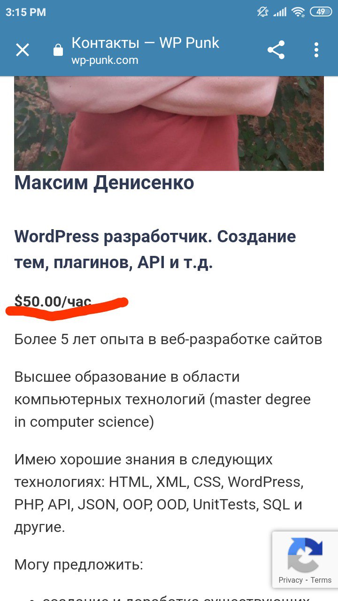Open reCAPTCHA Terms link
Viewport: 338px width, 601px height.
click(x=321, y=580)
